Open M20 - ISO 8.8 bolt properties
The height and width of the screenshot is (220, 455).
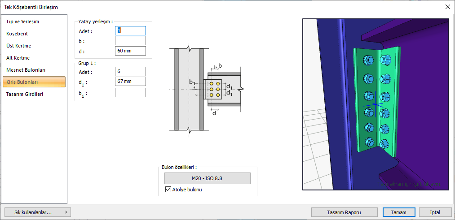click(x=207, y=178)
